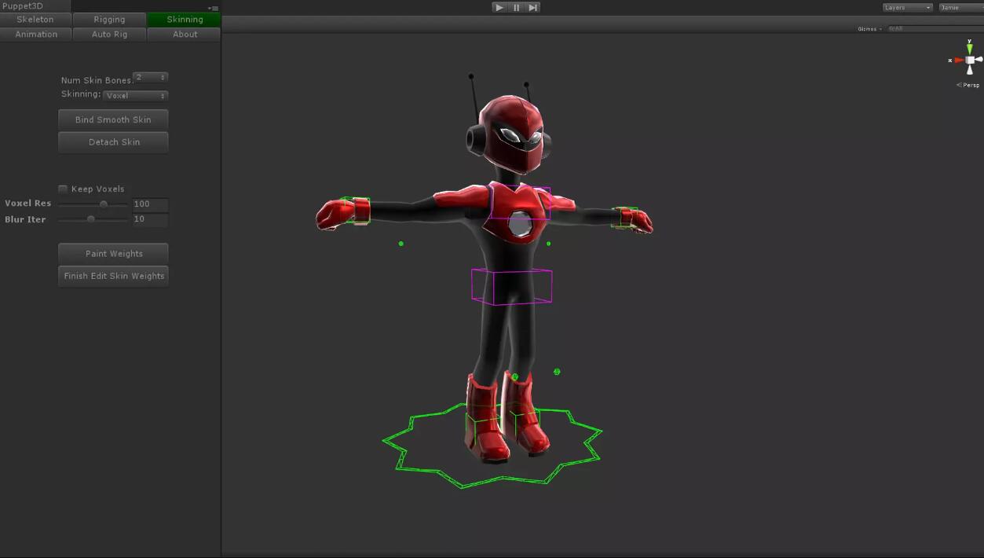Enable the Keep Voxels checkbox

pos(63,189)
